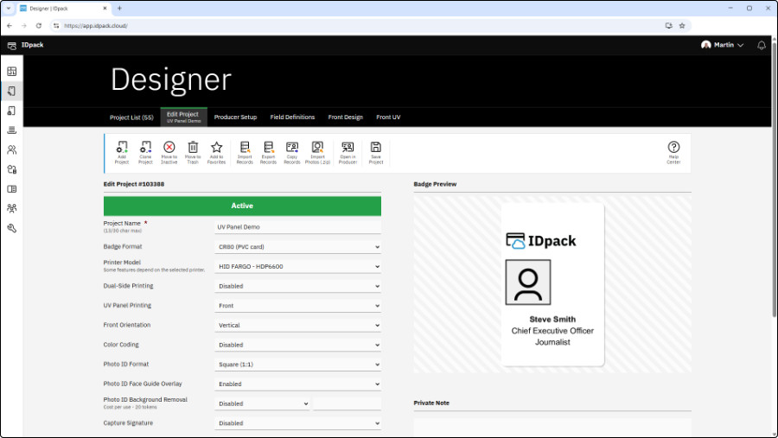Open the Capture Signature dropdown
The height and width of the screenshot is (438, 778).
(297, 423)
